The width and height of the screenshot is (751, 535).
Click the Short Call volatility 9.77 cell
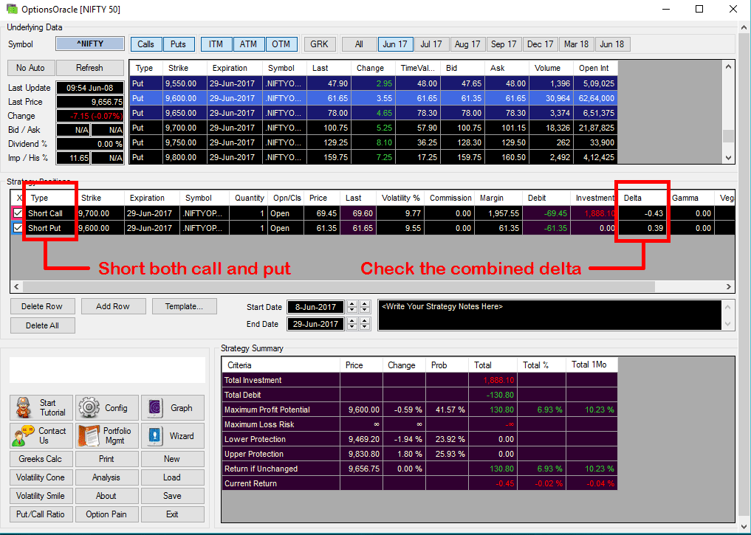coord(400,213)
